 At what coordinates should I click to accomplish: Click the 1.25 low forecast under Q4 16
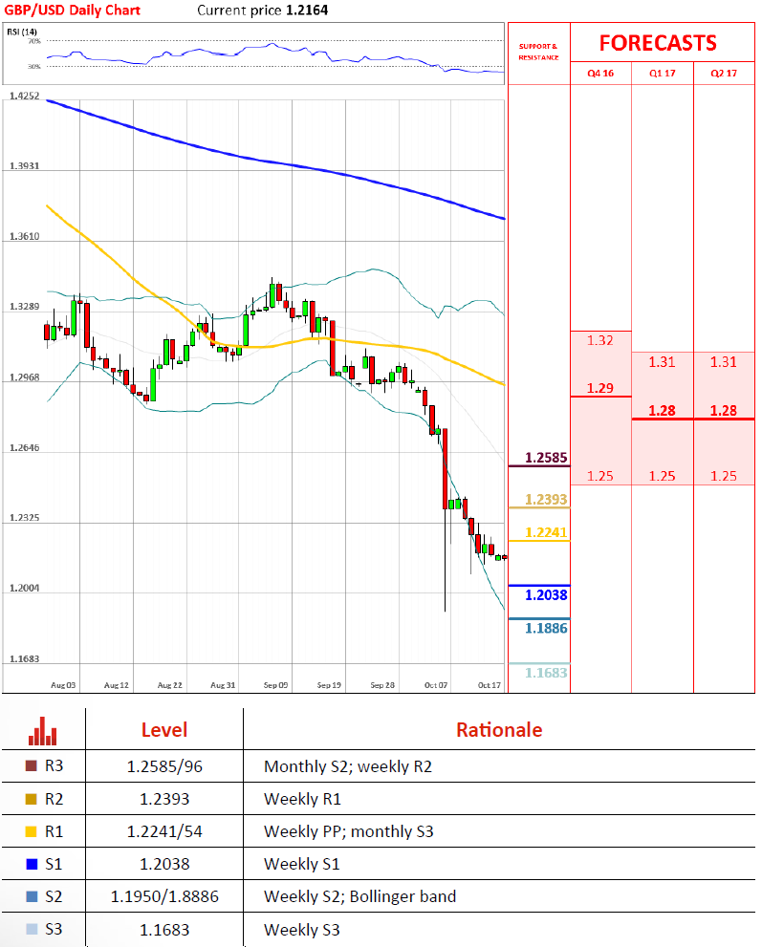pos(600,477)
